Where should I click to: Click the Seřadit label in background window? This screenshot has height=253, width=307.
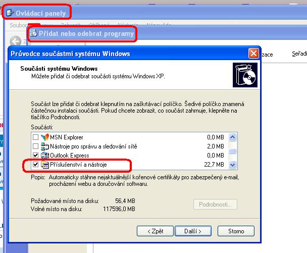point(299,54)
